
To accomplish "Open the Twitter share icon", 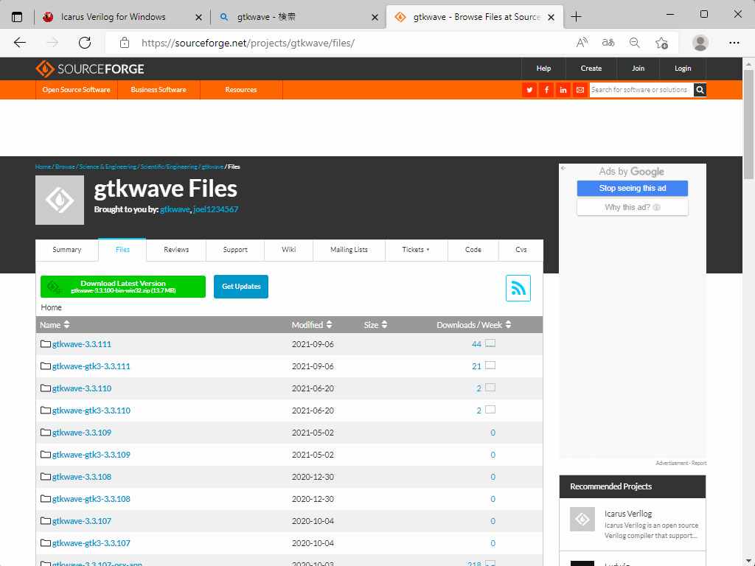I will tap(529, 90).
